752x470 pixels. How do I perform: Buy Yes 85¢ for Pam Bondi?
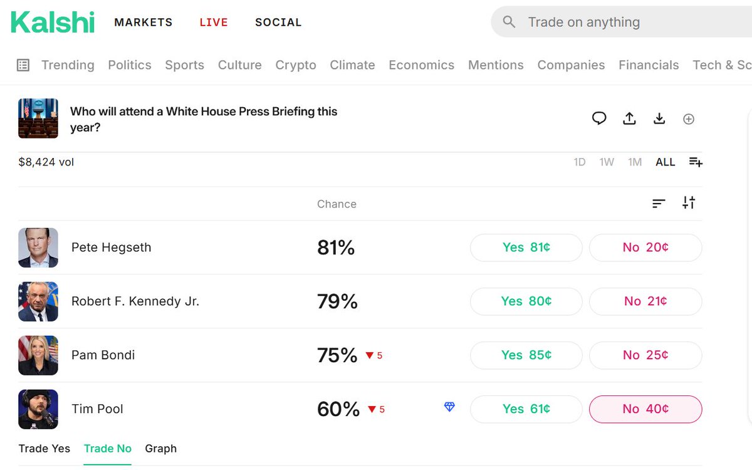pos(526,355)
